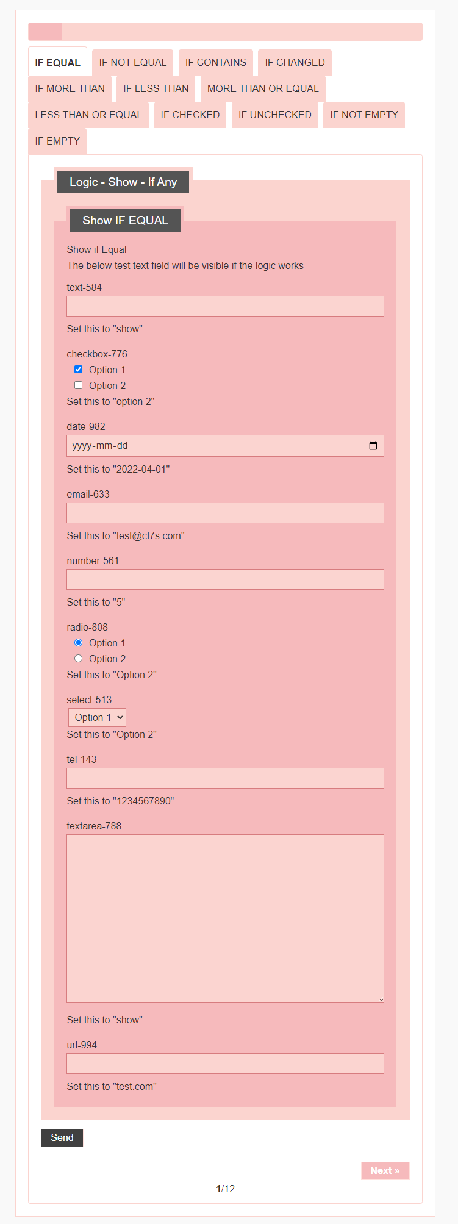
Task: Click into the email-633 field
Action: coord(225,513)
